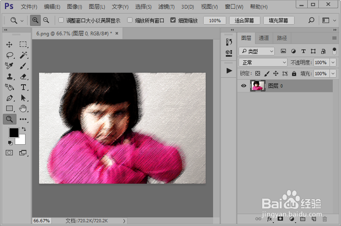Viewport: 341px width, 226px height.
Task: Expand status bar info arrow
Action: coord(124,221)
